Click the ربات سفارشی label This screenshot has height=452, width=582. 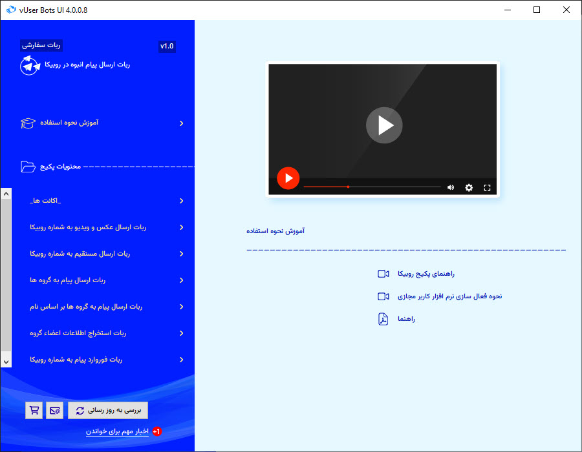pos(41,45)
